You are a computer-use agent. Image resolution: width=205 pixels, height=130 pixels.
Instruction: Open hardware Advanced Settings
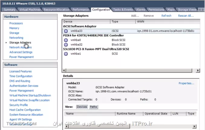(x=21, y=52)
